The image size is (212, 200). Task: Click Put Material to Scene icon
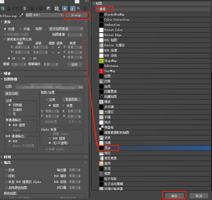click(x=9, y=9)
